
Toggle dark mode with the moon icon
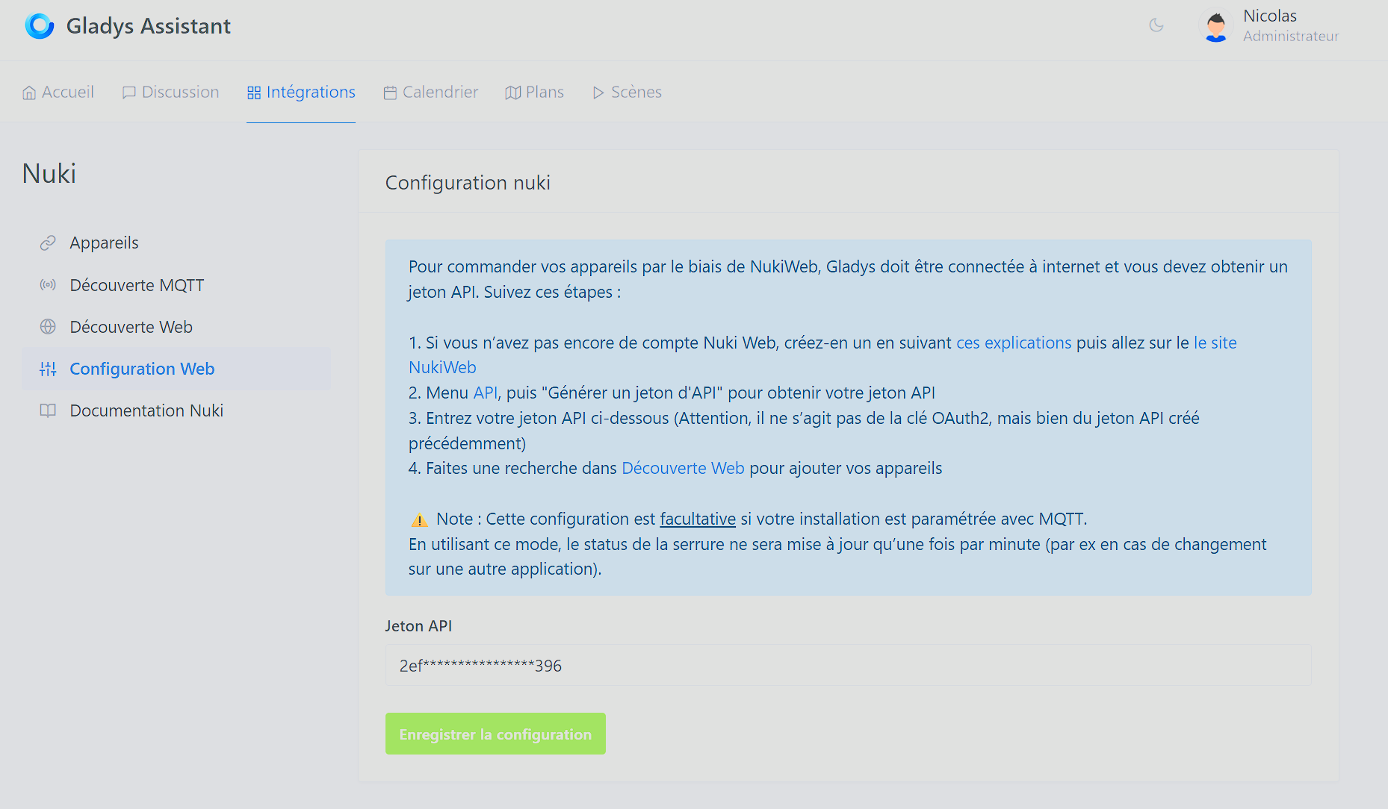pos(1156,25)
